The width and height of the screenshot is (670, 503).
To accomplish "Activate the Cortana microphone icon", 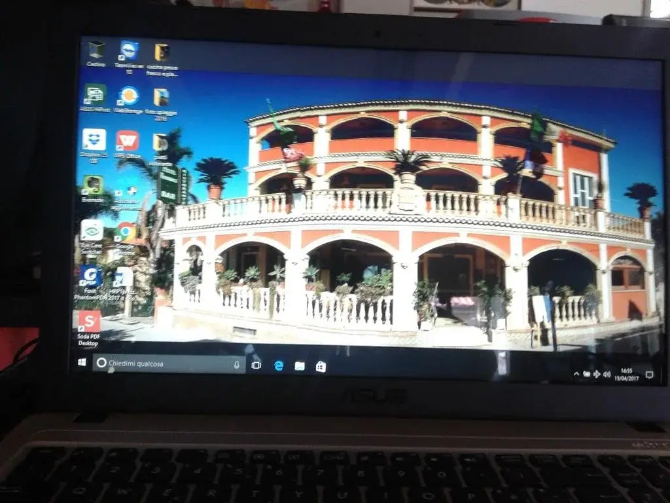I will pyautogui.click(x=236, y=364).
